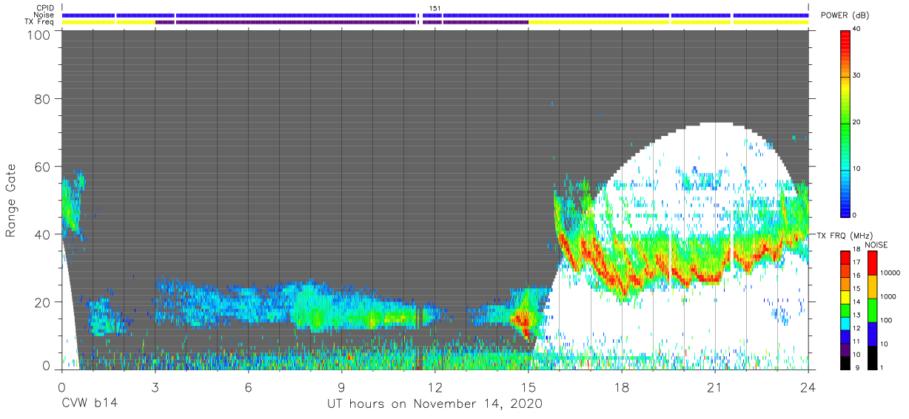
Task: Click the 16 label on TX FRQ scale
Action: [857, 275]
